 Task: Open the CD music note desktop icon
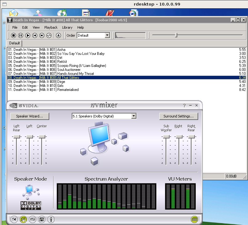[62, 13]
